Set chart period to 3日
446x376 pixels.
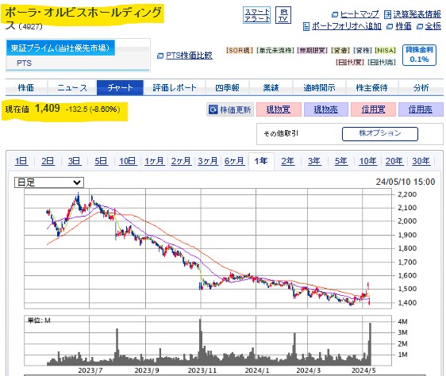pos(75,161)
